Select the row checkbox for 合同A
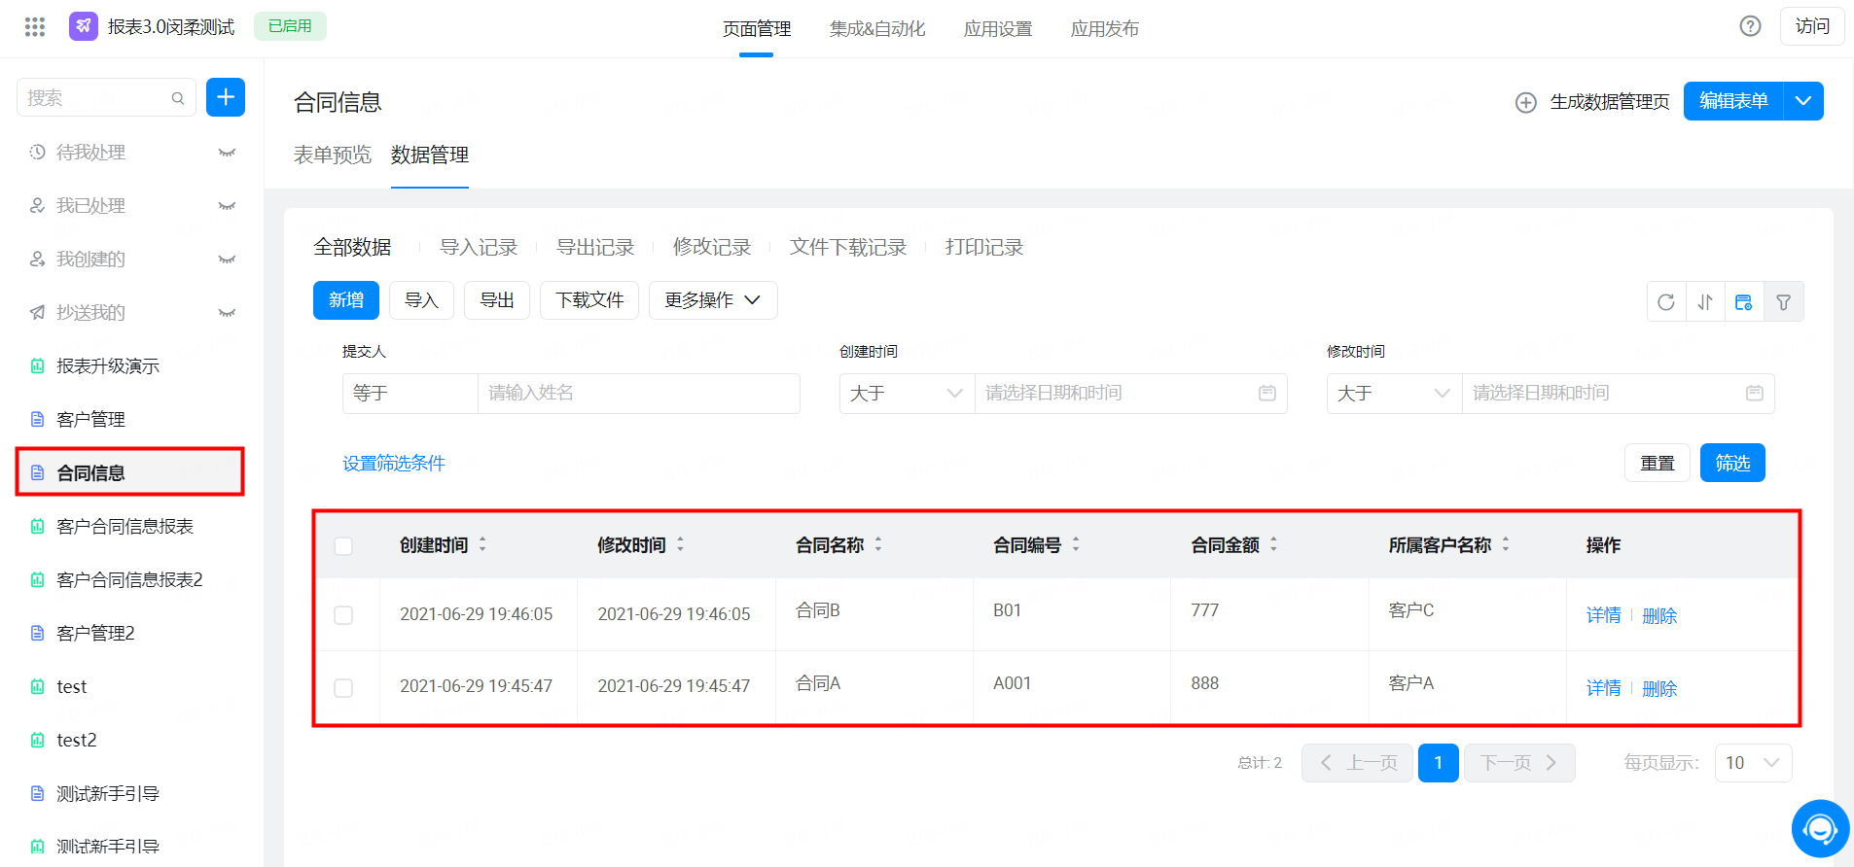The image size is (1854, 867). click(343, 688)
